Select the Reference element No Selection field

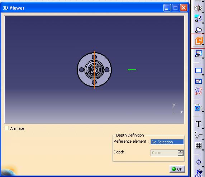pos(167,142)
